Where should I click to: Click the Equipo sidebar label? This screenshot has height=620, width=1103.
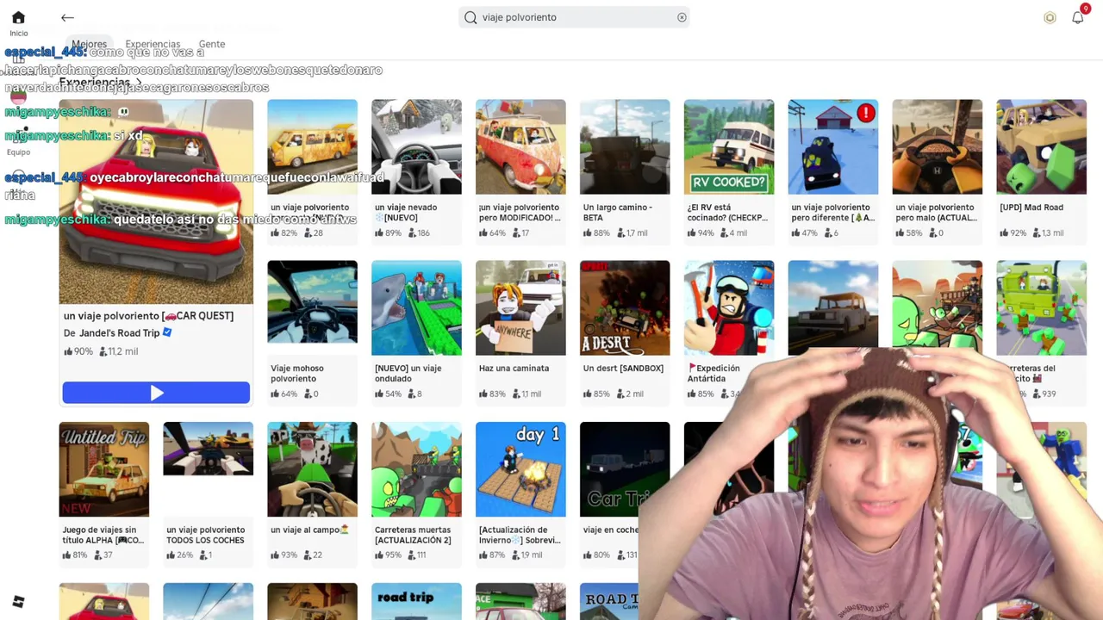[x=18, y=152]
